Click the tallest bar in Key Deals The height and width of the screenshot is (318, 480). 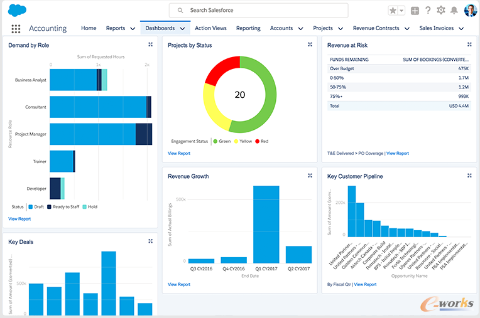pos(109,283)
